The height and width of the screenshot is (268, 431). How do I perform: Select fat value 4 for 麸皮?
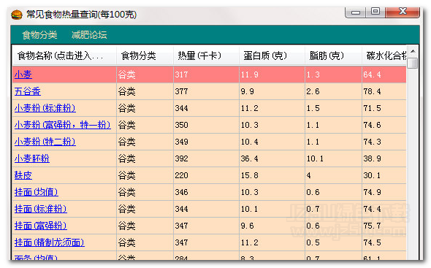[x=309, y=175]
